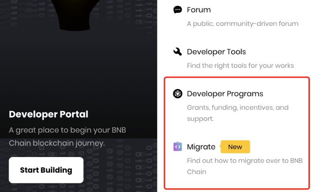Click 'Find out how to migrate' description
Screen dimensions: 326x192
[244, 166]
